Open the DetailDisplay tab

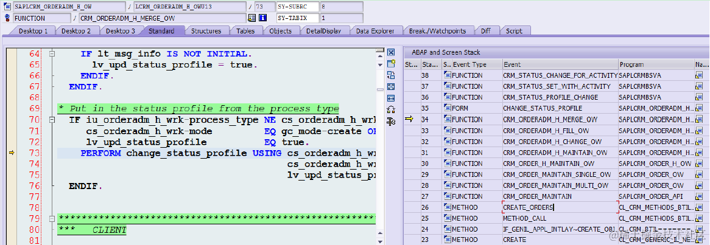[x=323, y=31]
